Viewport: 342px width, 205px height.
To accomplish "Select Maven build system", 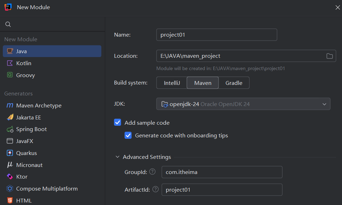I will [203, 83].
